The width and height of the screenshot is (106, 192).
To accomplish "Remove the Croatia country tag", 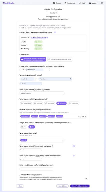I will (x=62, y=116).
